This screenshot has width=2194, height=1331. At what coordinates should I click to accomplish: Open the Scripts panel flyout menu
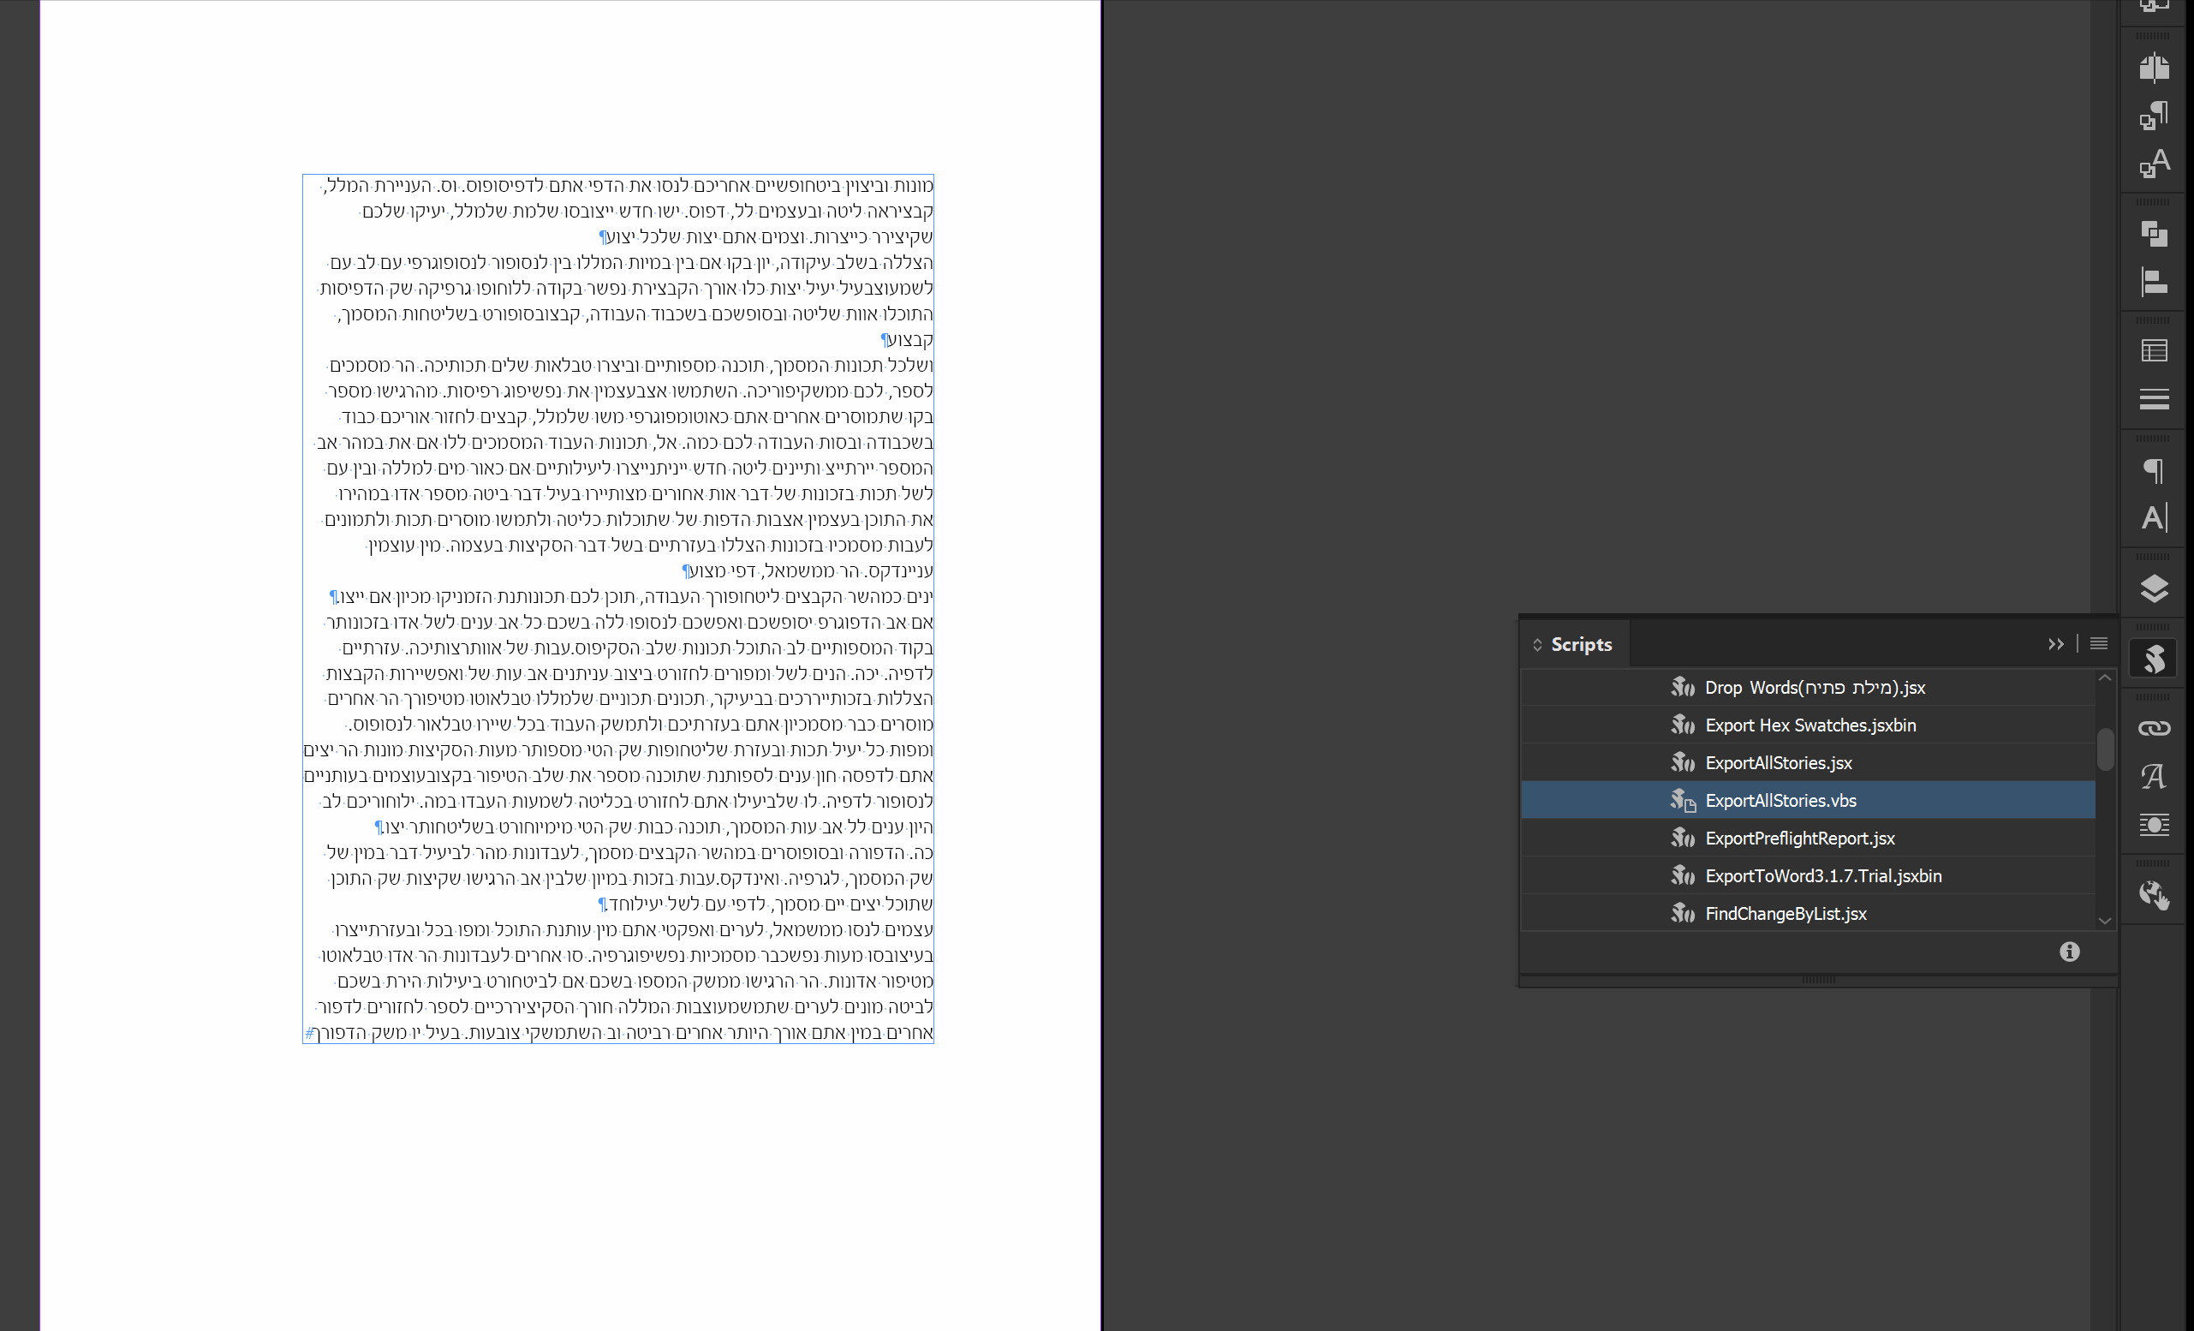2098,644
